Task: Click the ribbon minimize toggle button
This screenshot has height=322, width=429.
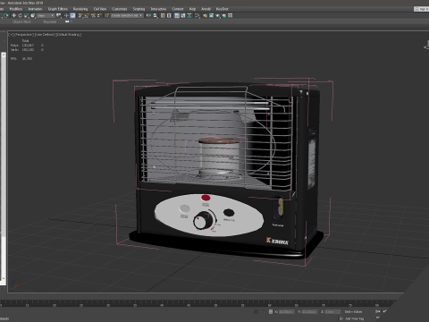Action: click(68, 21)
